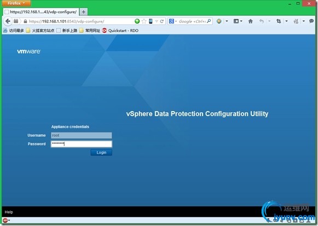Close the Firefox window

(x=309, y=3)
